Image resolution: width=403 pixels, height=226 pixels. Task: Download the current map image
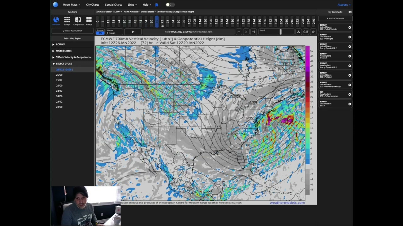pyautogui.click(x=298, y=32)
